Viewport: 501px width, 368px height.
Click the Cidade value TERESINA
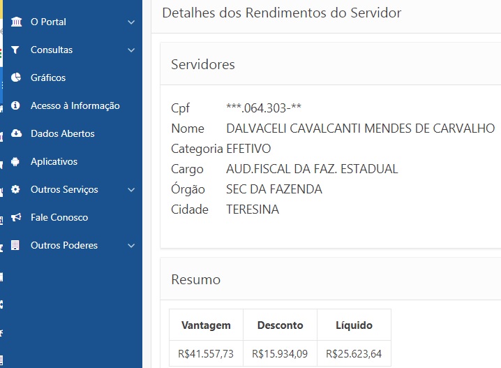click(253, 209)
